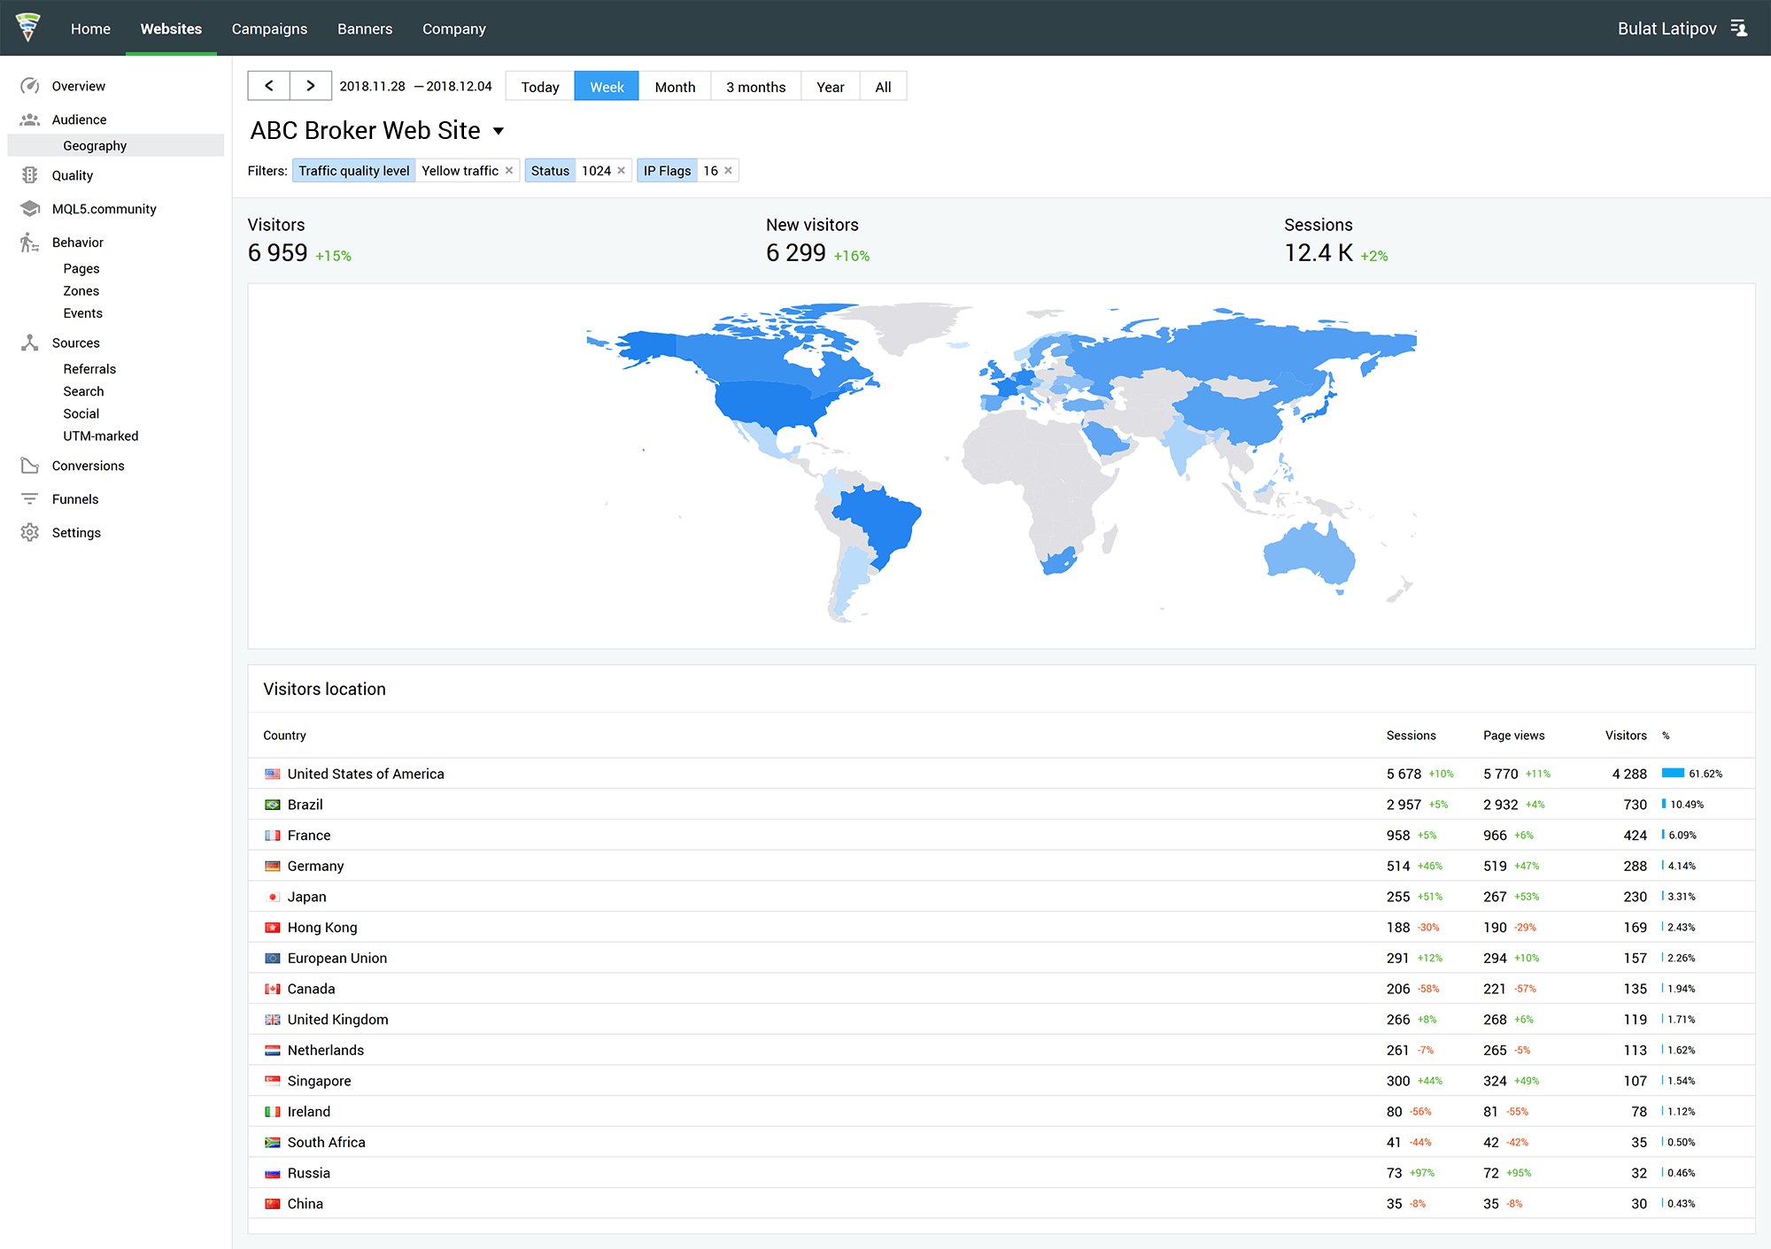
Task: Click the Quality icon in sidebar
Action: click(30, 176)
